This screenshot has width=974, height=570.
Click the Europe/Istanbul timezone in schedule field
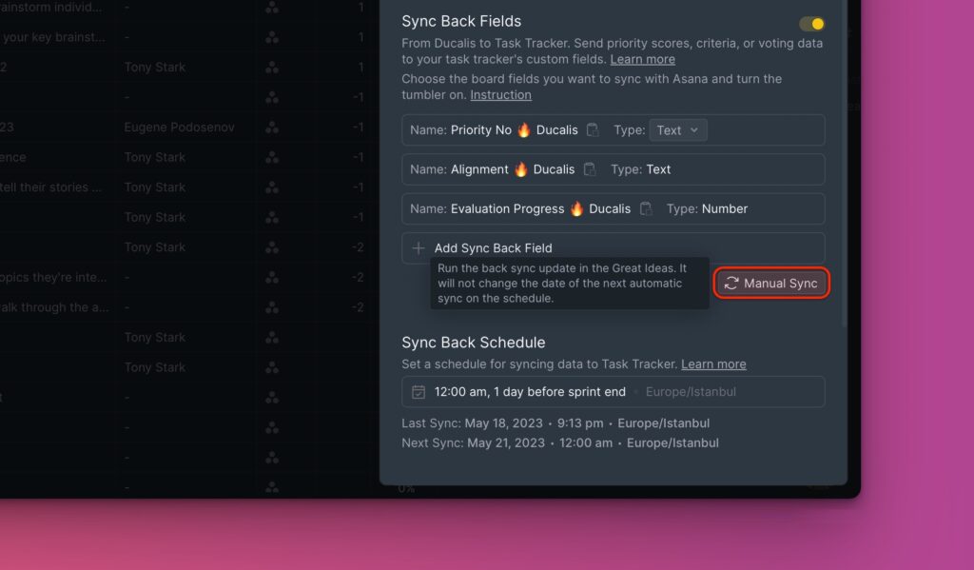[x=691, y=392]
